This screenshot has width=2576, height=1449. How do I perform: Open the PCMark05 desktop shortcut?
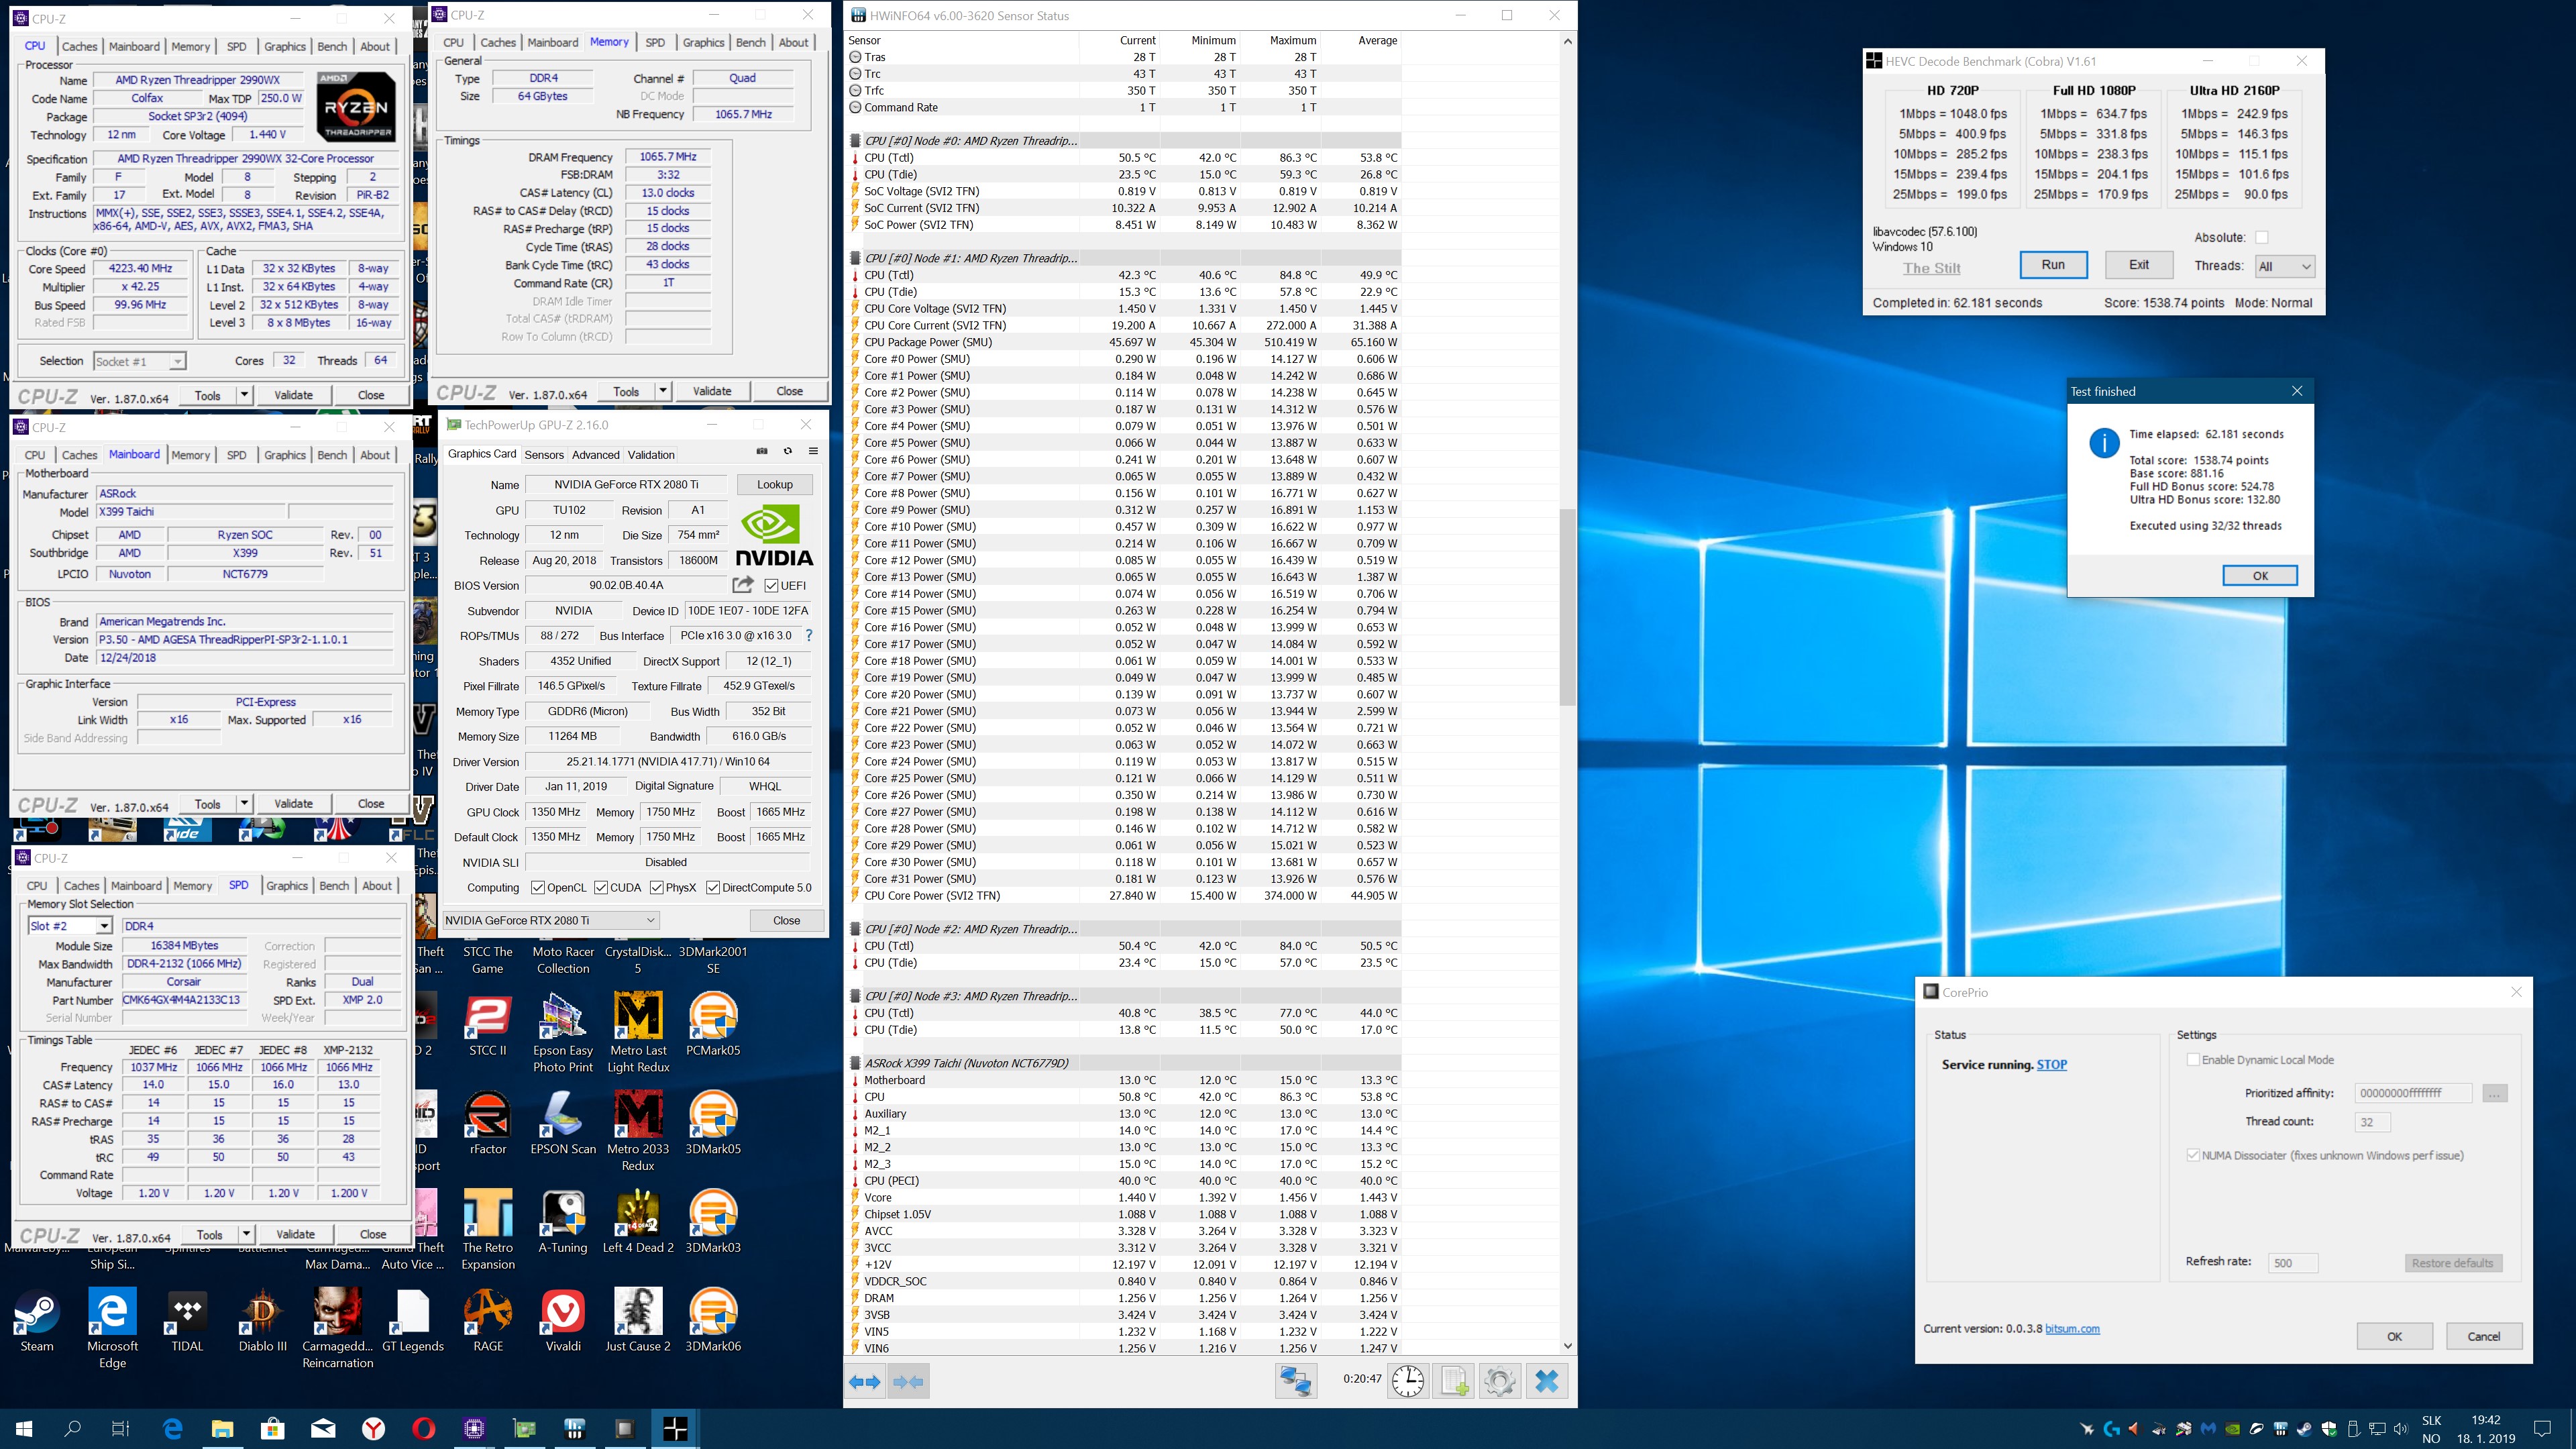pyautogui.click(x=713, y=1024)
